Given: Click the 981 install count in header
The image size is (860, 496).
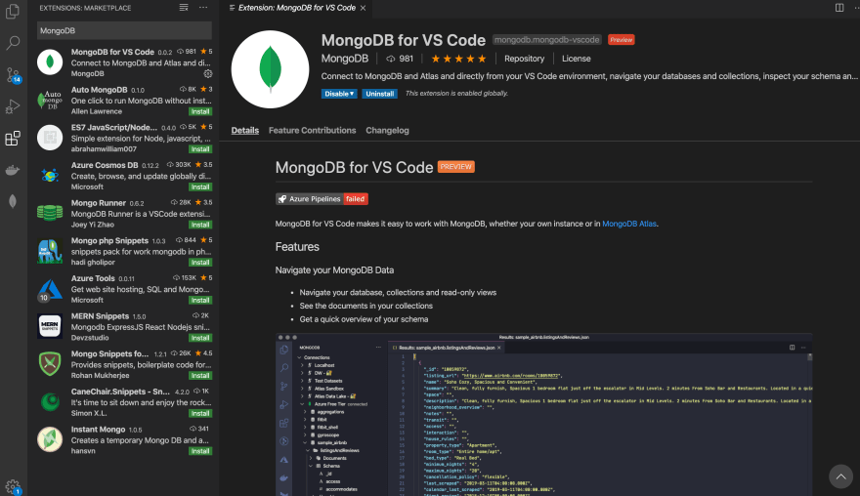Looking at the screenshot, I should [401, 59].
